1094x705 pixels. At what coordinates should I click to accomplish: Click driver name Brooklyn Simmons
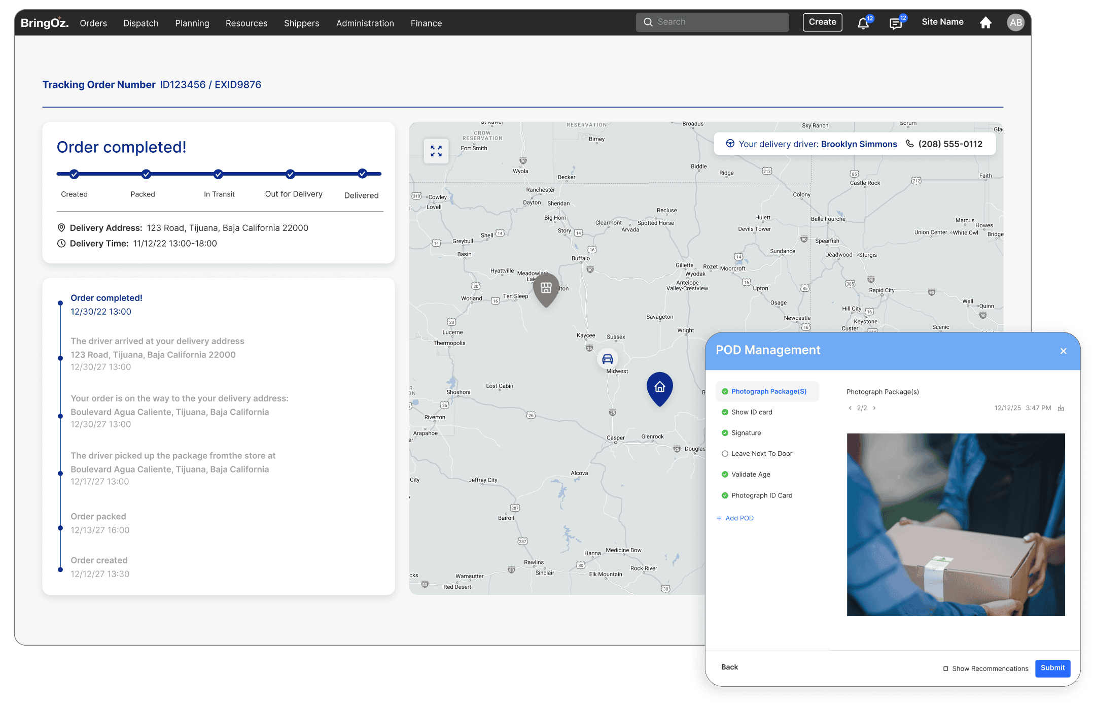[x=859, y=144]
